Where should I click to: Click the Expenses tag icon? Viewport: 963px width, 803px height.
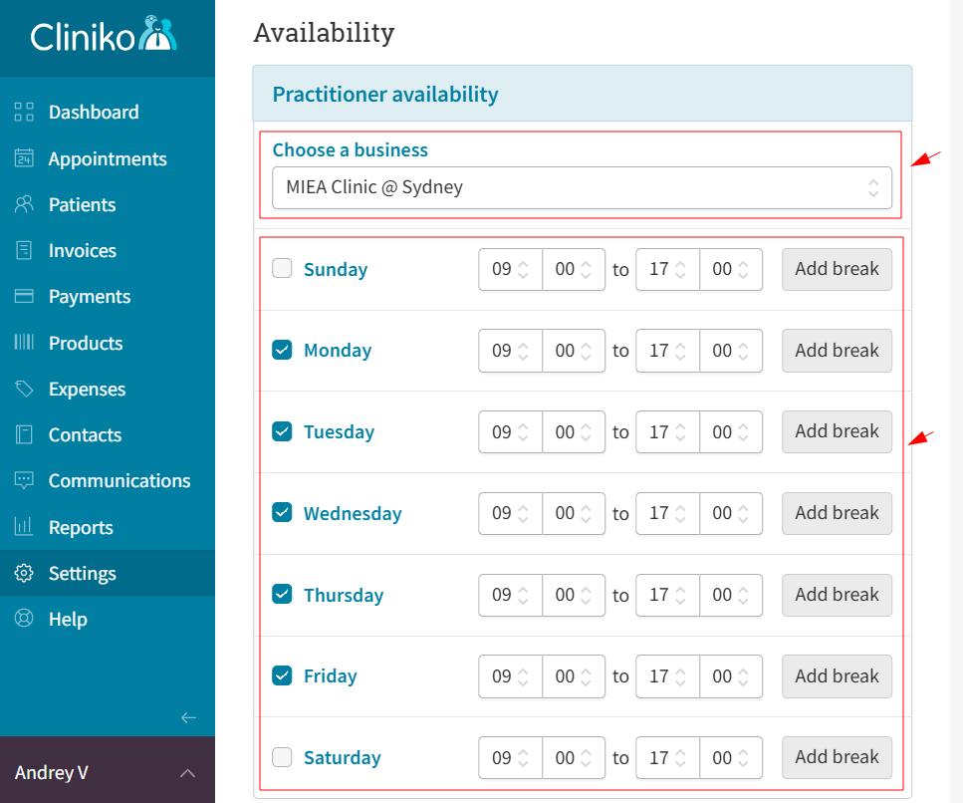pyautogui.click(x=24, y=389)
